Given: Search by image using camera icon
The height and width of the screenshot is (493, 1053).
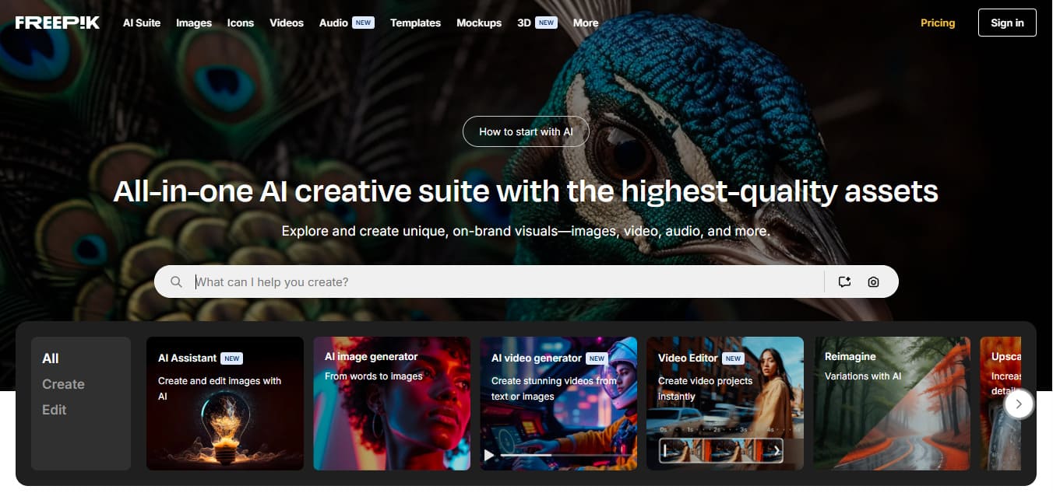Looking at the screenshot, I should [873, 281].
